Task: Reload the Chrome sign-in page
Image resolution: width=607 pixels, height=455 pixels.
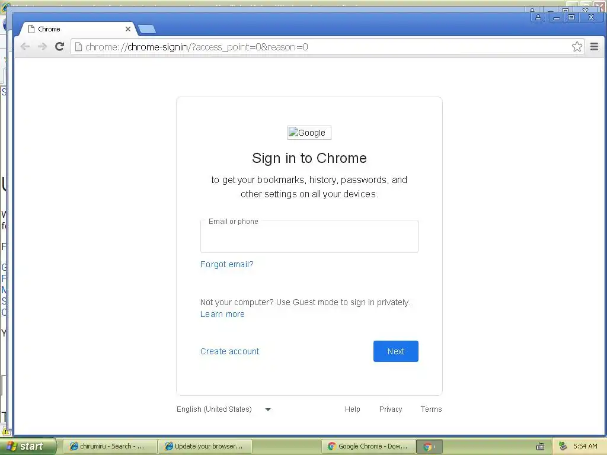Action: 59,47
